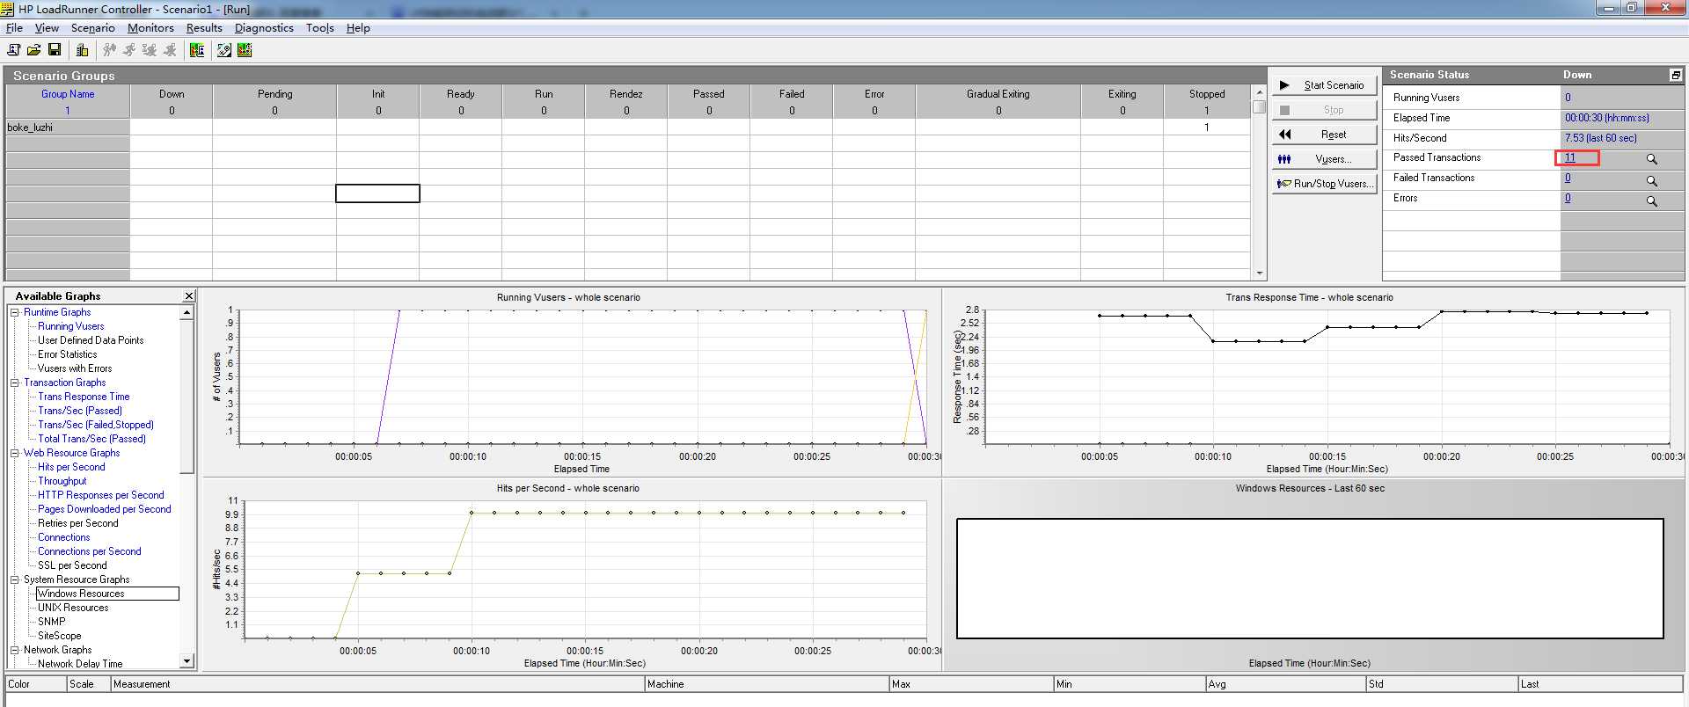The image size is (1689, 707).
Task: Click the Stop Vusers toolbar icon
Action: coord(170,50)
